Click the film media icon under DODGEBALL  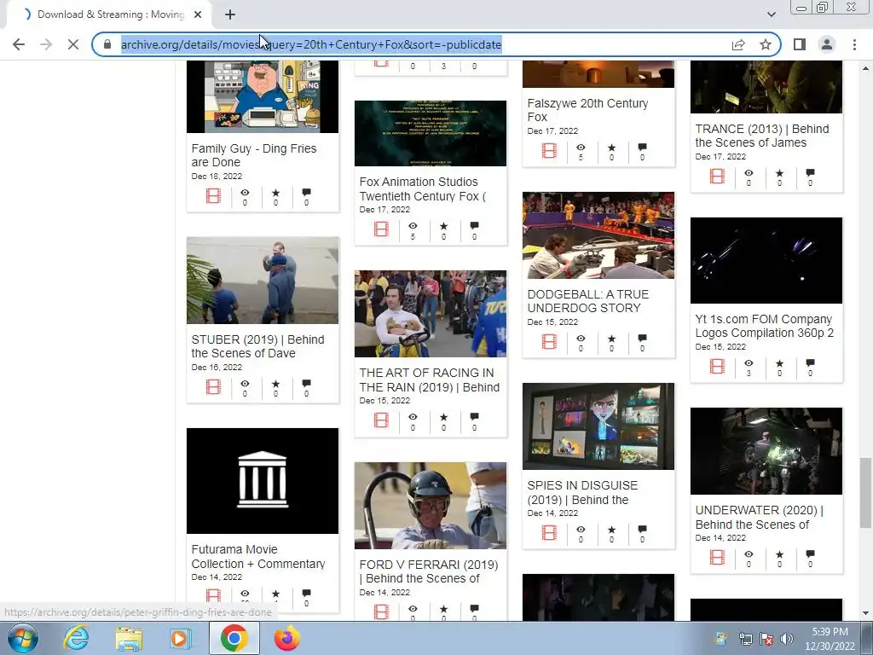(549, 342)
